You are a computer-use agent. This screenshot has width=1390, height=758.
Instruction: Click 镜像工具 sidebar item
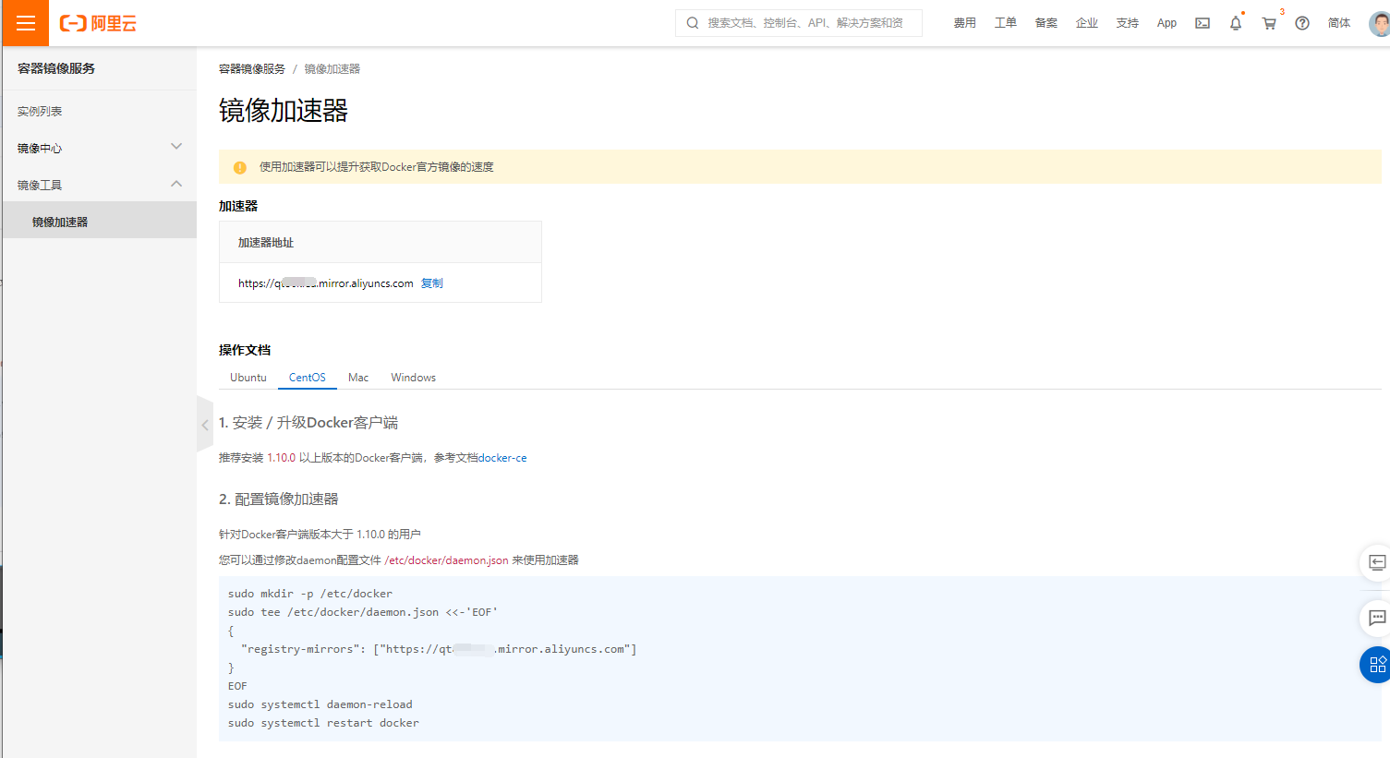click(40, 185)
